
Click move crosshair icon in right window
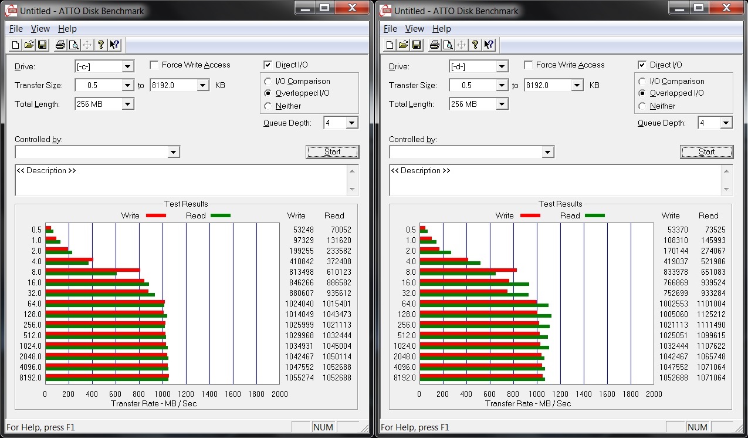click(461, 45)
